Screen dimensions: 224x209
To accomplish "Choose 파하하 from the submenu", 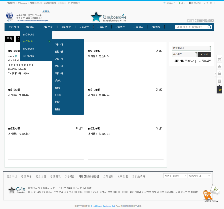I will click(x=59, y=73).
